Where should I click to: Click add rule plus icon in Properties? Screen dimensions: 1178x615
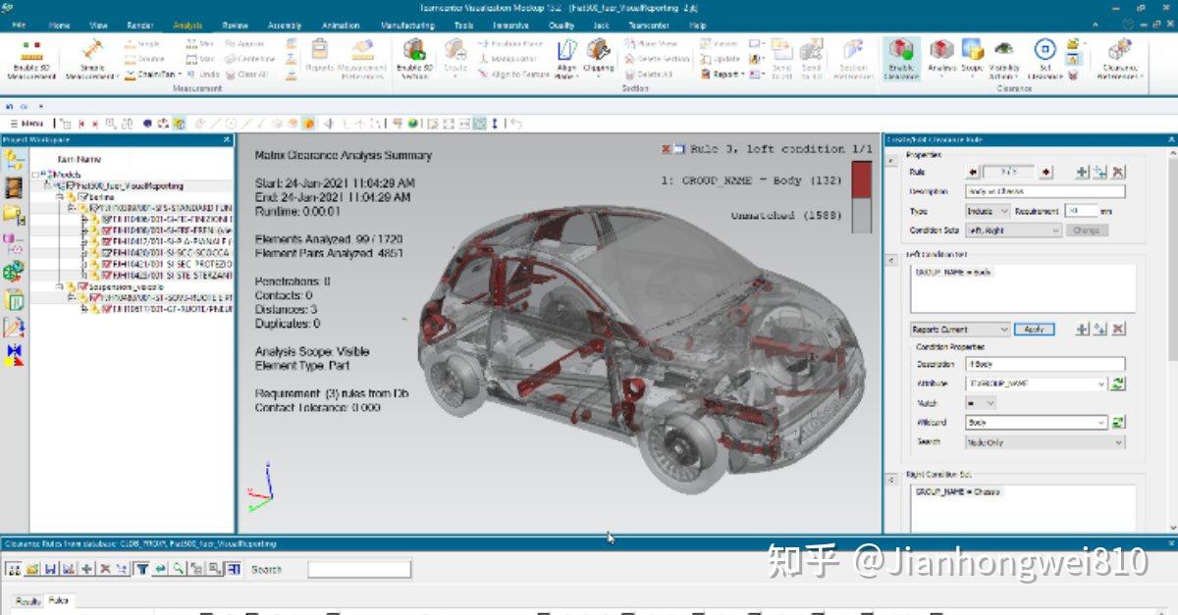click(x=1082, y=172)
